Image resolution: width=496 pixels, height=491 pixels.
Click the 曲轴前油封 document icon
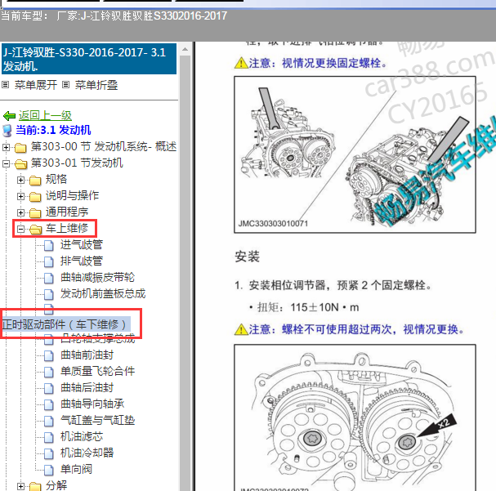(x=49, y=355)
